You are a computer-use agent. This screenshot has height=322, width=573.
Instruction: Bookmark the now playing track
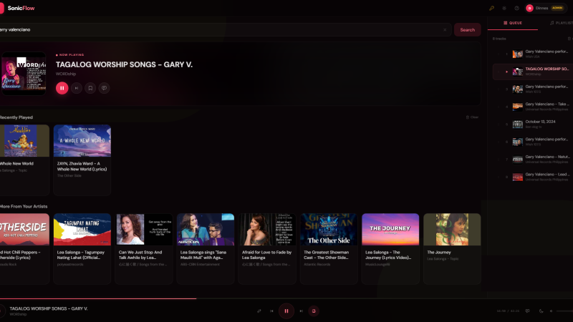(90, 88)
